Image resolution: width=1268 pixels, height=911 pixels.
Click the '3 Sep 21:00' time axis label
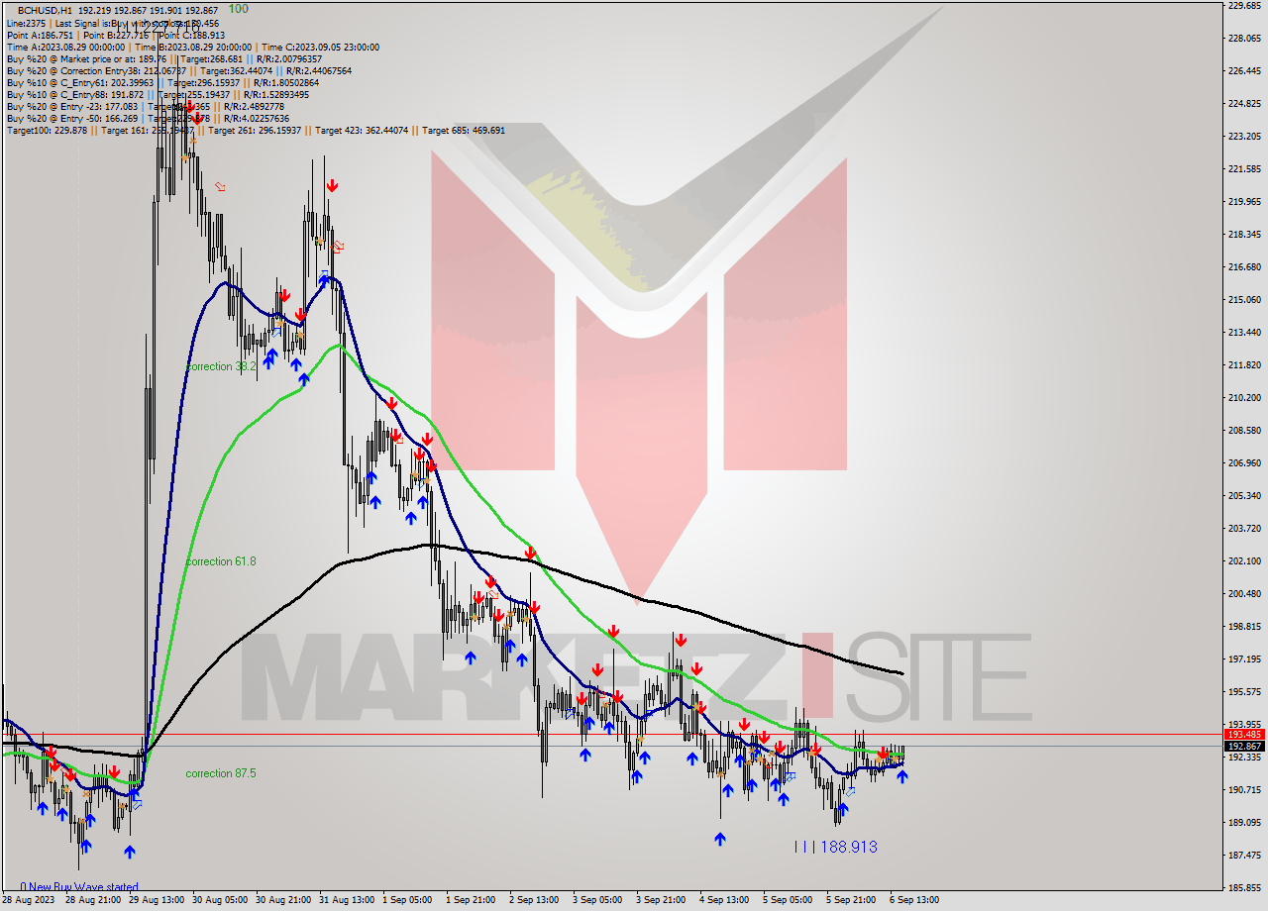coord(662,900)
